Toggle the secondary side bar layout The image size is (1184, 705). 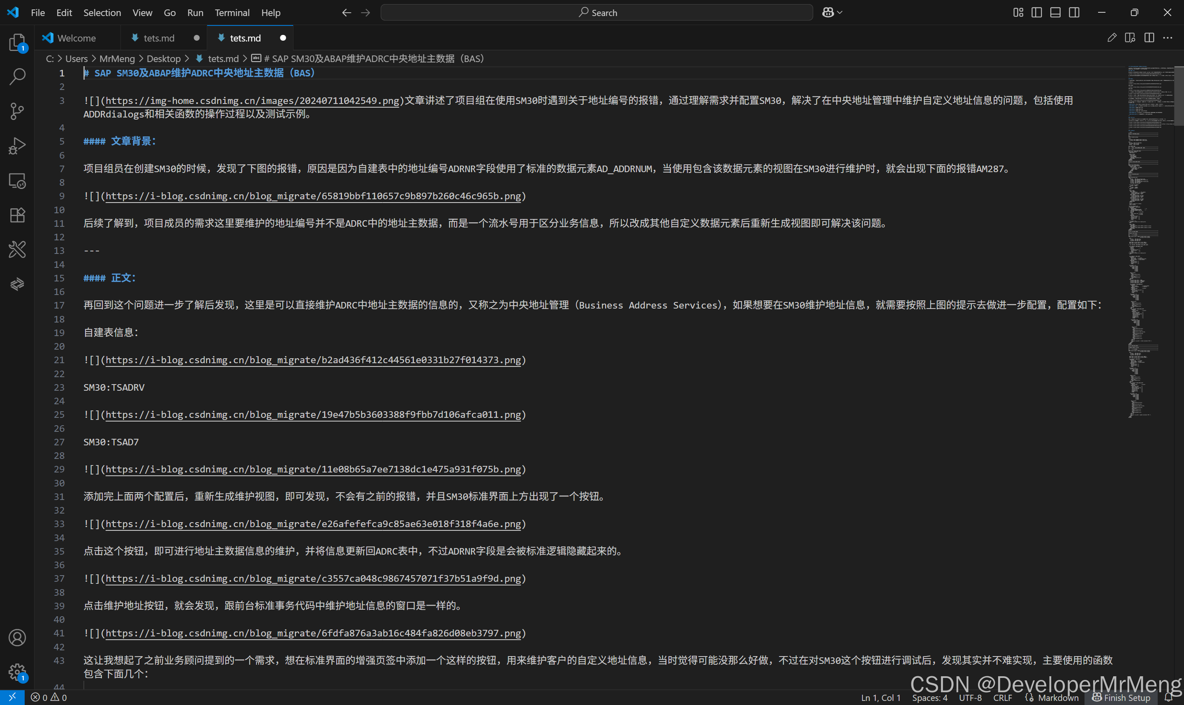(1074, 13)
